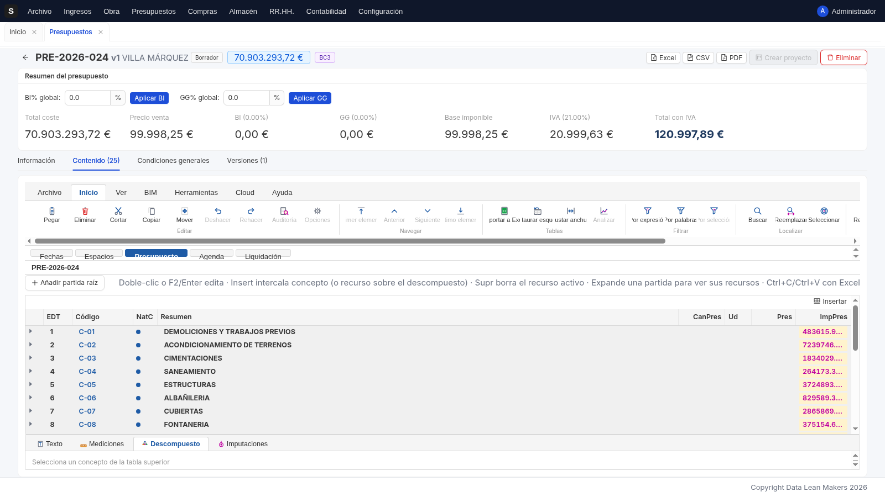Click the Copiar icon
The width and height of the screenshot is (885, 497).
[152, 211]
